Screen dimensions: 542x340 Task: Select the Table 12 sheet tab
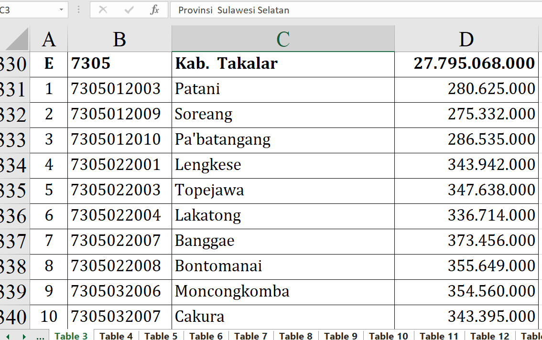489,336
